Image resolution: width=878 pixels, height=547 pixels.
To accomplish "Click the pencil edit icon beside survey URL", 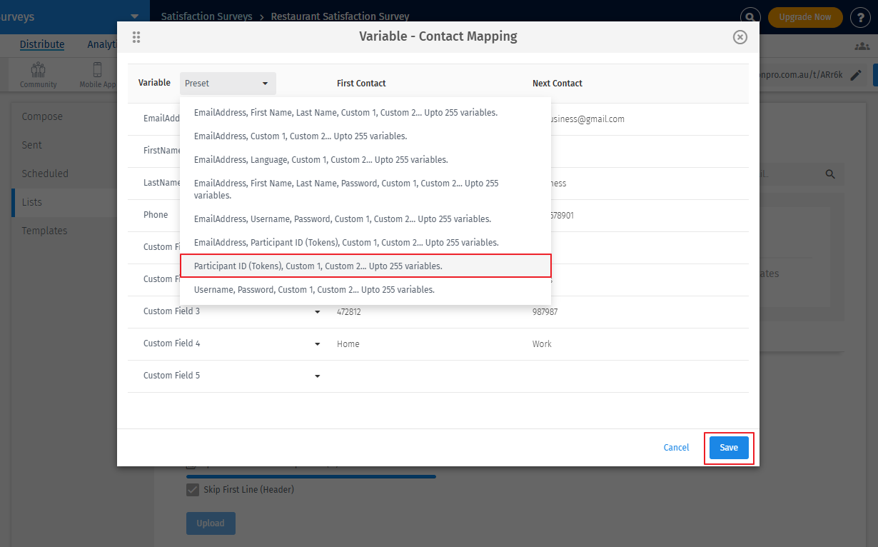I will coord(856,75).
